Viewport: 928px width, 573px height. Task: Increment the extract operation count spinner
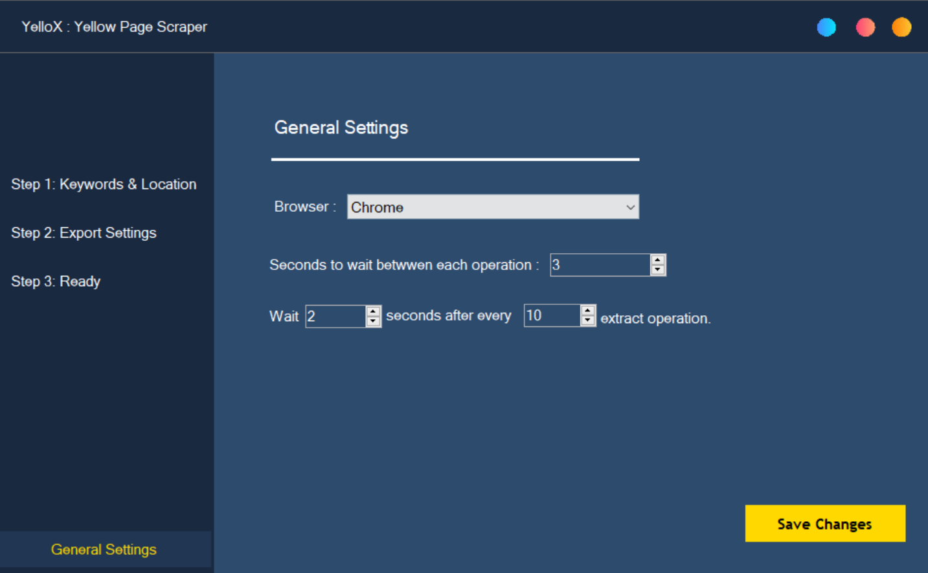click(x=587, y=311)
